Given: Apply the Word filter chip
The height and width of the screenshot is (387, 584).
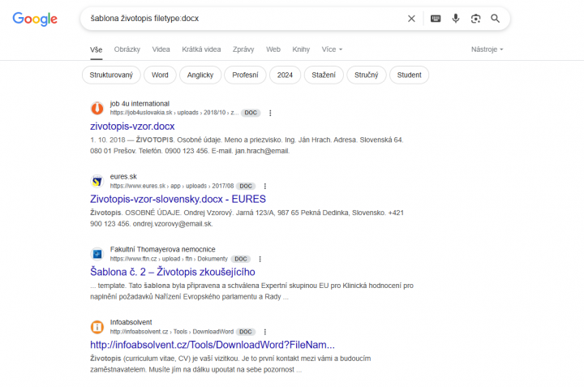Looking at the screenshot, I should pos(160,75).
